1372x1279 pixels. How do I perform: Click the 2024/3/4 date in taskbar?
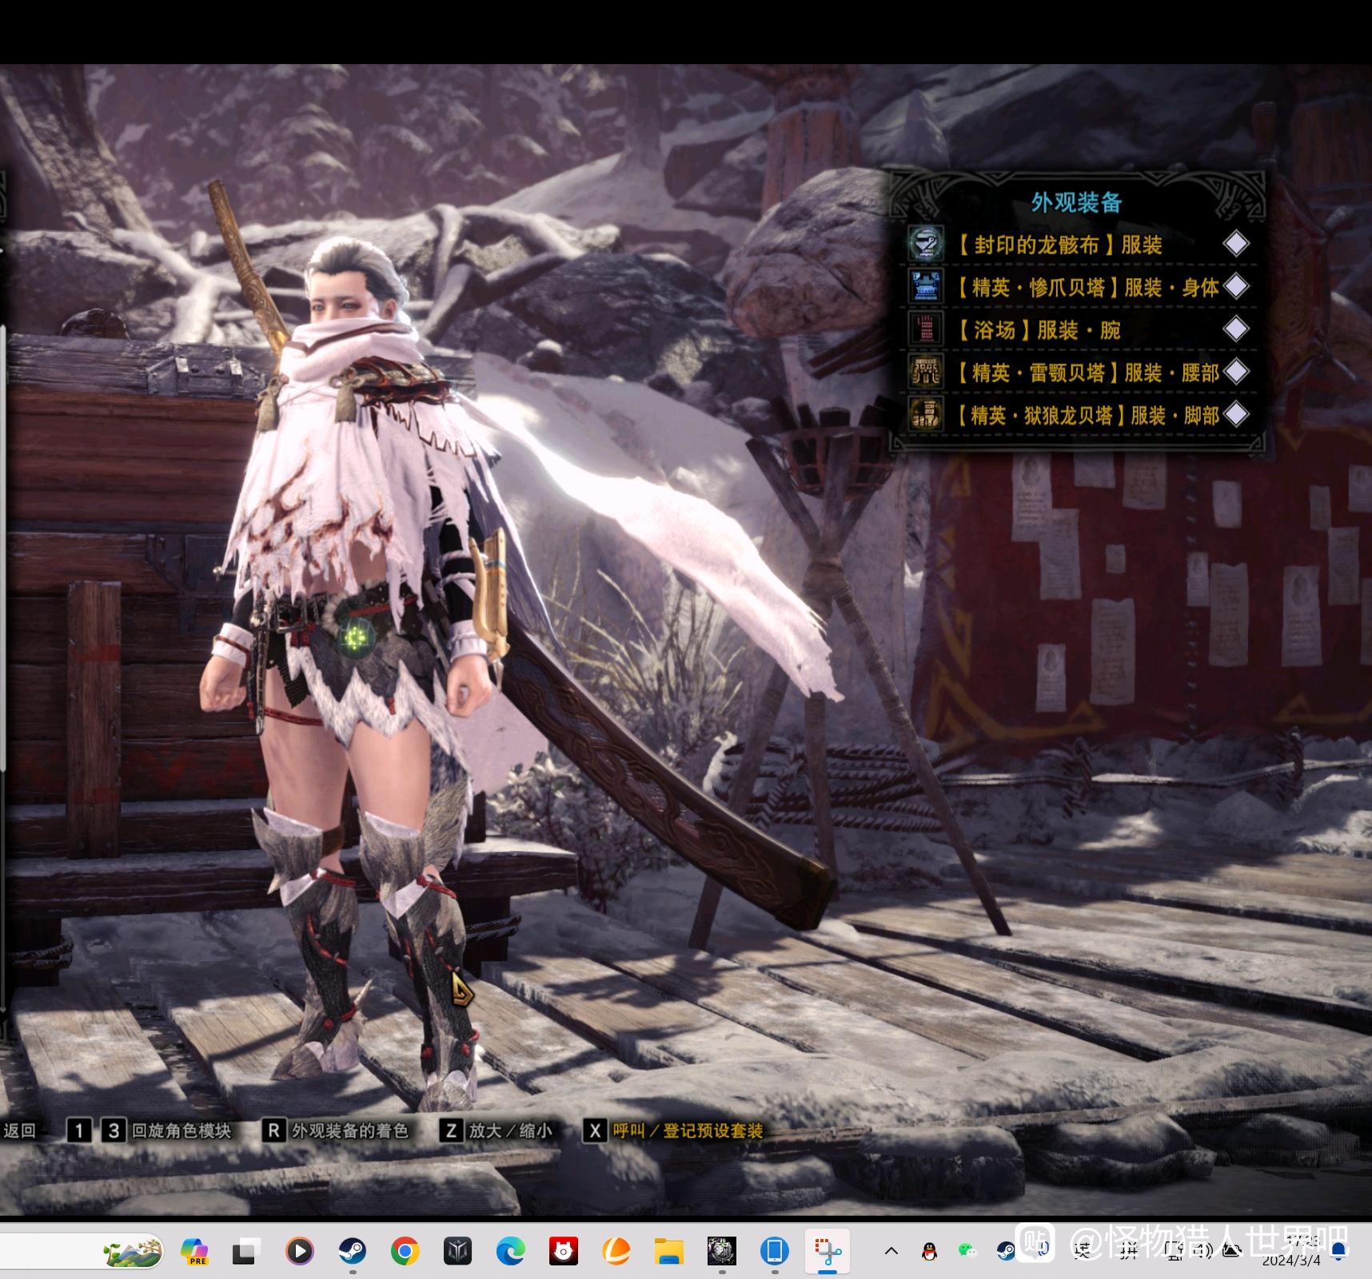click(x=1291, y=1261)
